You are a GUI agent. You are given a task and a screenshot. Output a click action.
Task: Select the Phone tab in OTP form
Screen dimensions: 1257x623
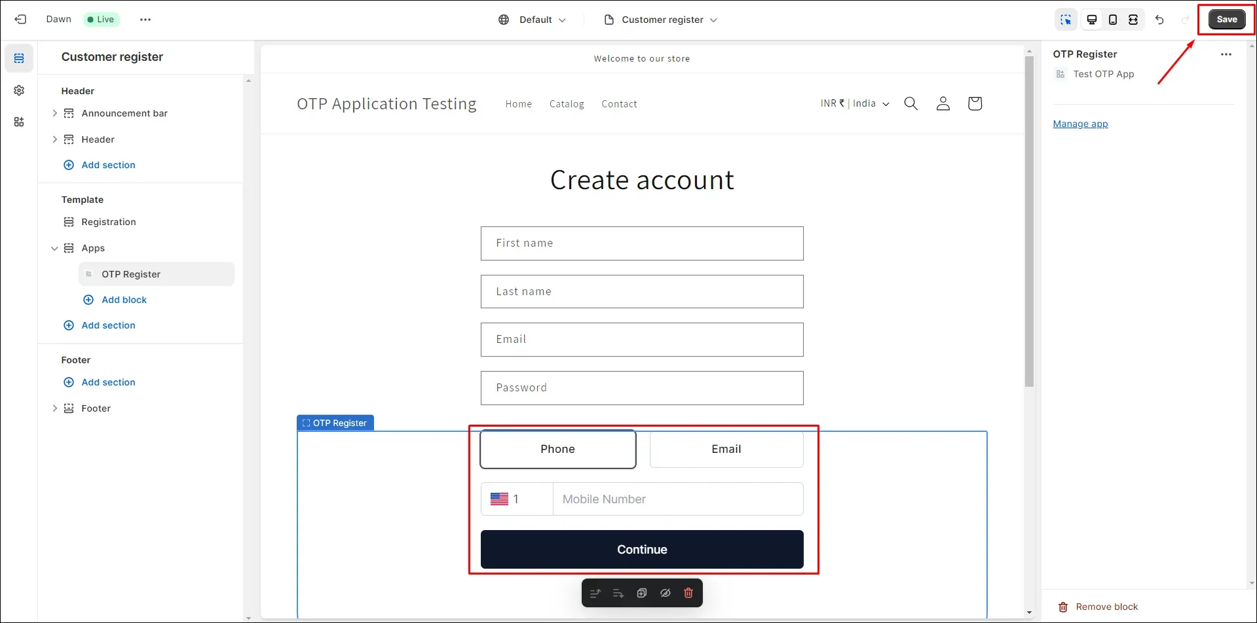coord(558,449)
